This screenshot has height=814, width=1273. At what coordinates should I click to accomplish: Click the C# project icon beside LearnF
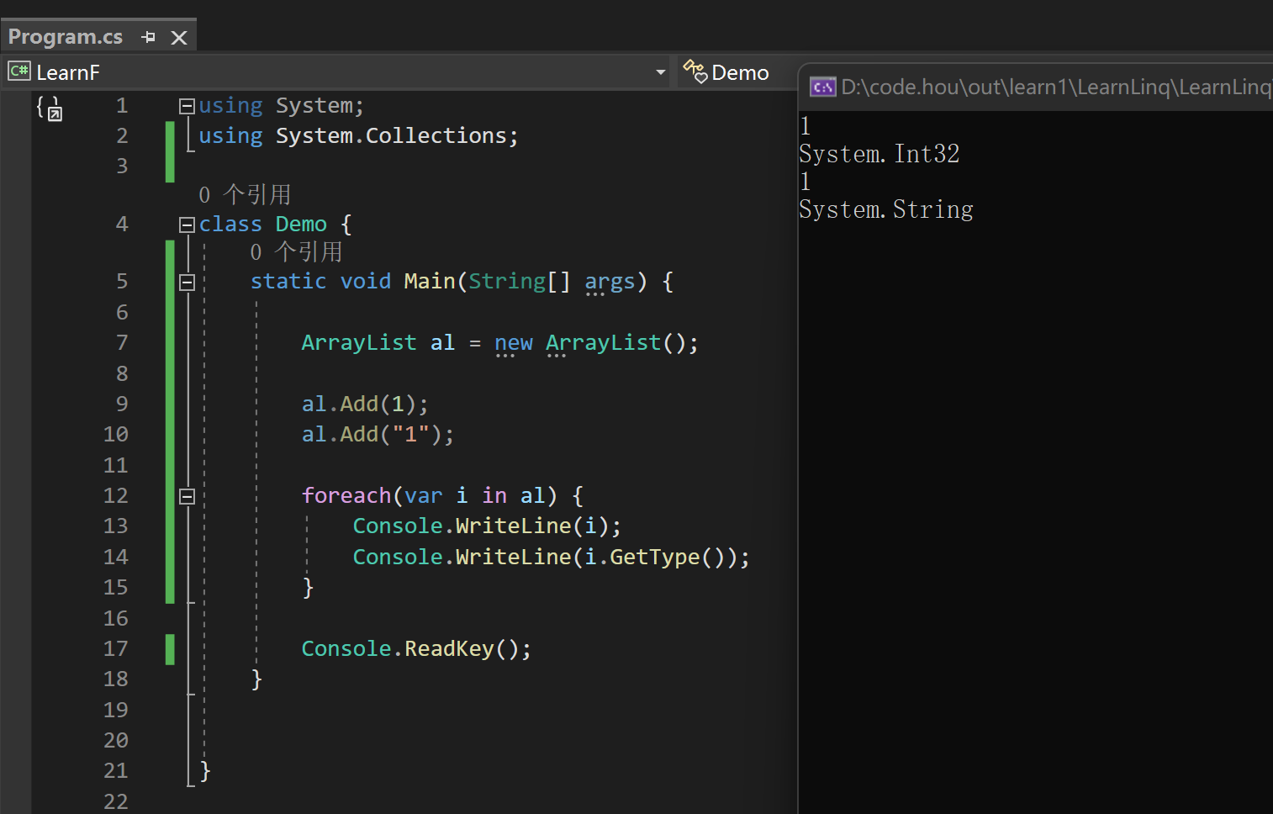click(x=18, y=71)
